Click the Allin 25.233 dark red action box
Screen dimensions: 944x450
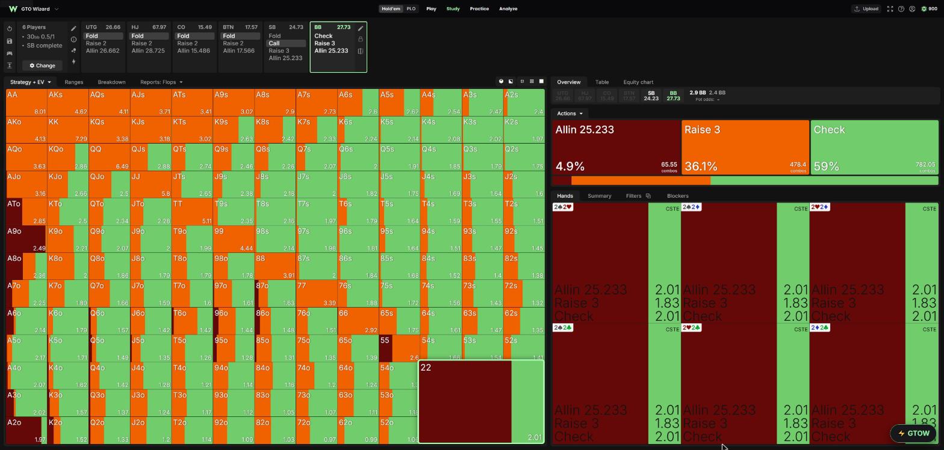[616, 148]
